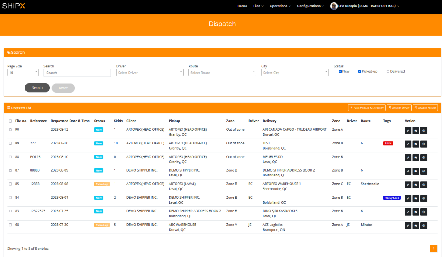Click the circular icon for file 83
This screenshot has width=442, height=257.
[424, 212]
